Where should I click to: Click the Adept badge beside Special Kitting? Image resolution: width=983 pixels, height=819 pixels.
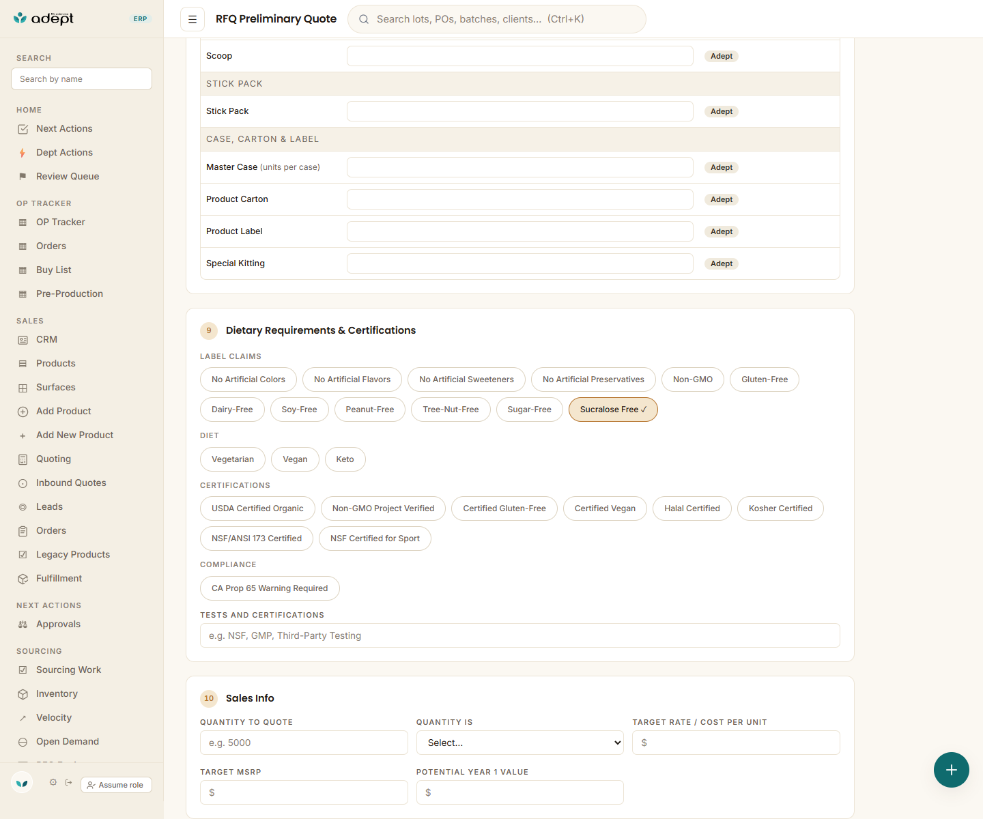(x=722, y=263)
